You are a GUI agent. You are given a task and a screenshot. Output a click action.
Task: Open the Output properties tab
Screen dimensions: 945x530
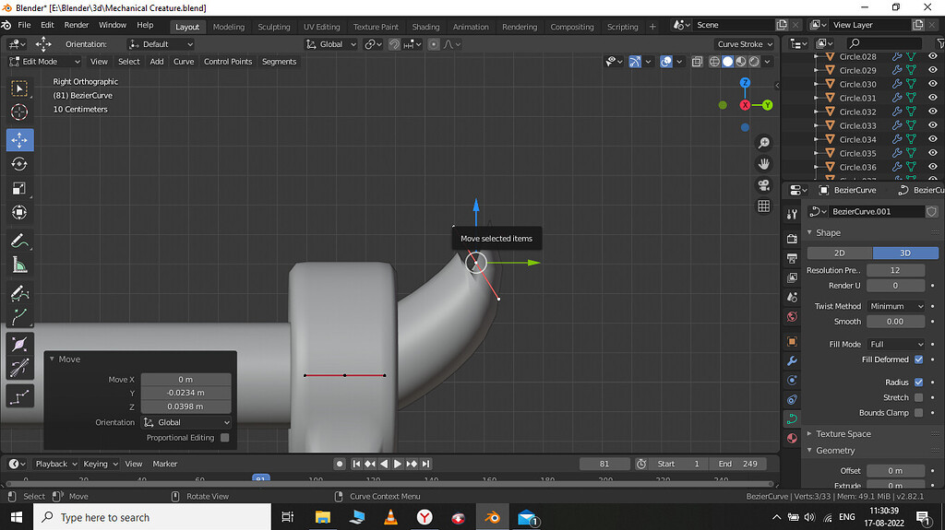[x=792, y=258]
